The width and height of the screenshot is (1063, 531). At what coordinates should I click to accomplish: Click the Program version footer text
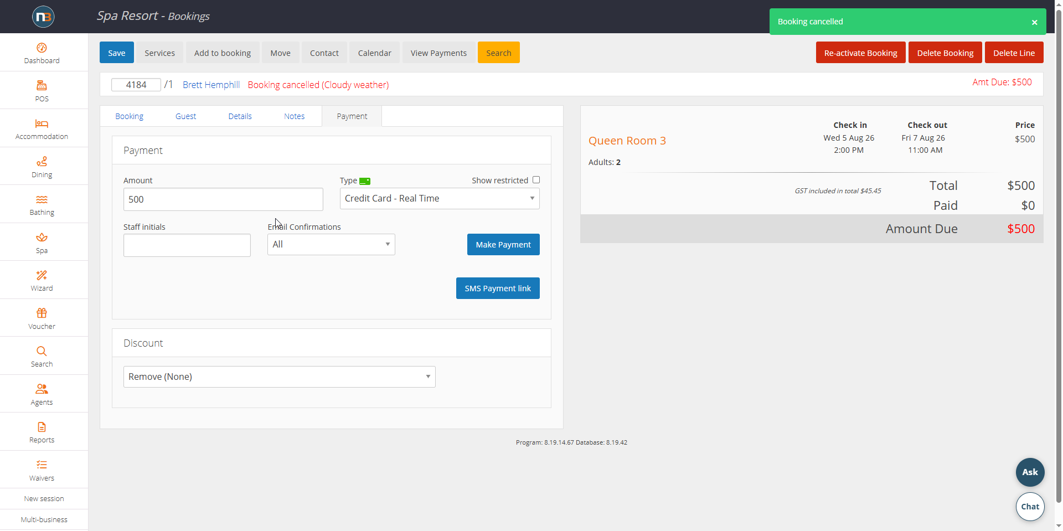point(571,442)
